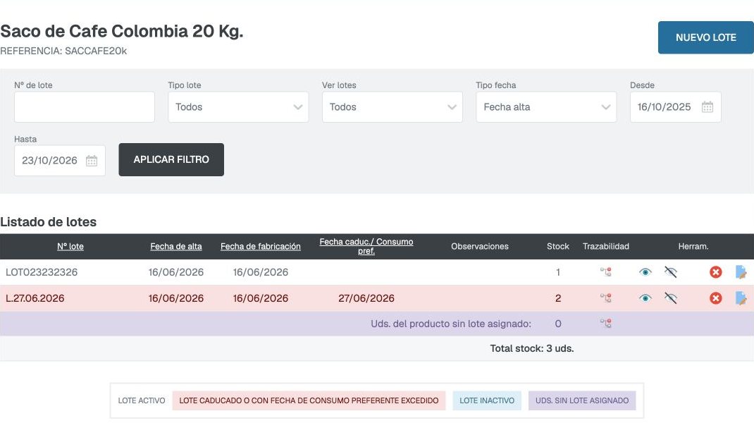Viewport: 754px width, 423px height.
Task: Open the Tipo fecha dropdown
Action: (546, 107)
